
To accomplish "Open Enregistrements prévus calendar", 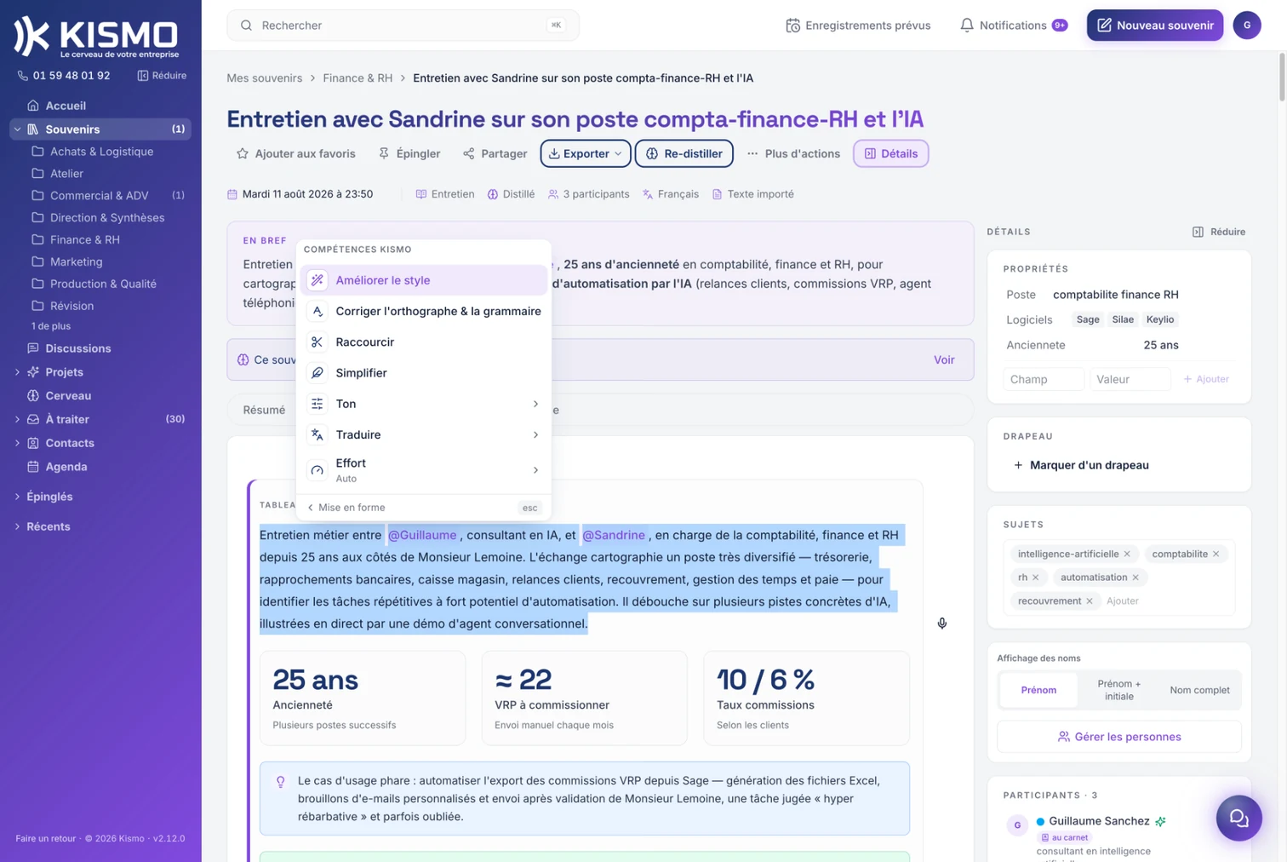I will tap(858, 26).
